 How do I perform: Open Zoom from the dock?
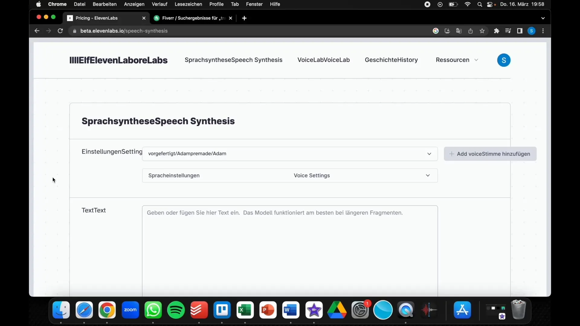click(130, 310)
